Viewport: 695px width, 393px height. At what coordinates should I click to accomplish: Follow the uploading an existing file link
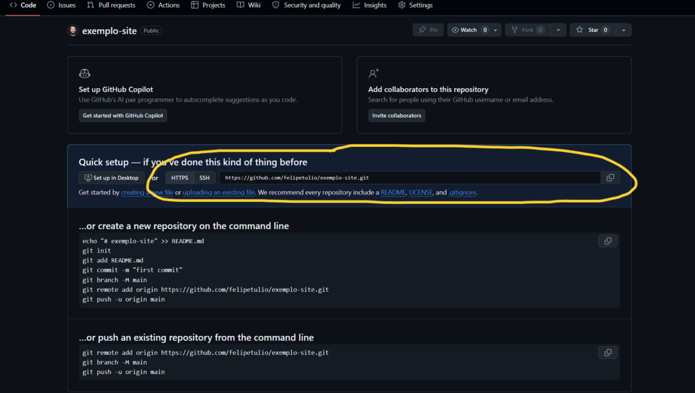tap(219, 192)
